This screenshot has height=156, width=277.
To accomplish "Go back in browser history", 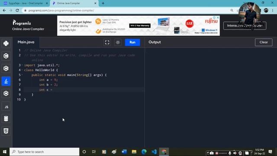I will point(4,10).
